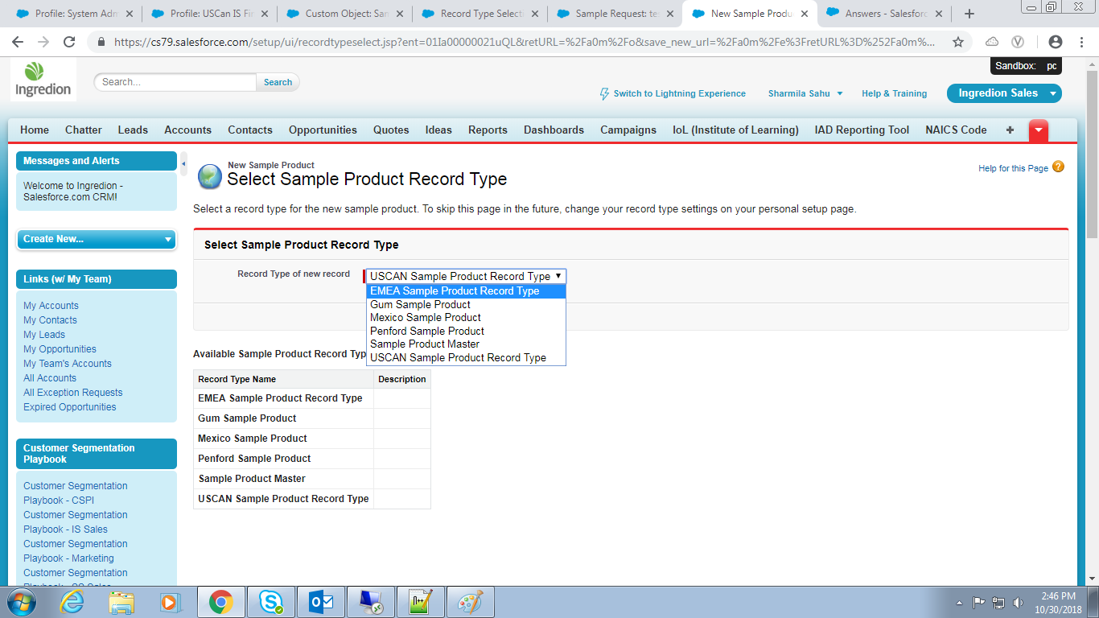
Task: Open the IAD Reporting Tool tab
Action: (x=862, y=130)
